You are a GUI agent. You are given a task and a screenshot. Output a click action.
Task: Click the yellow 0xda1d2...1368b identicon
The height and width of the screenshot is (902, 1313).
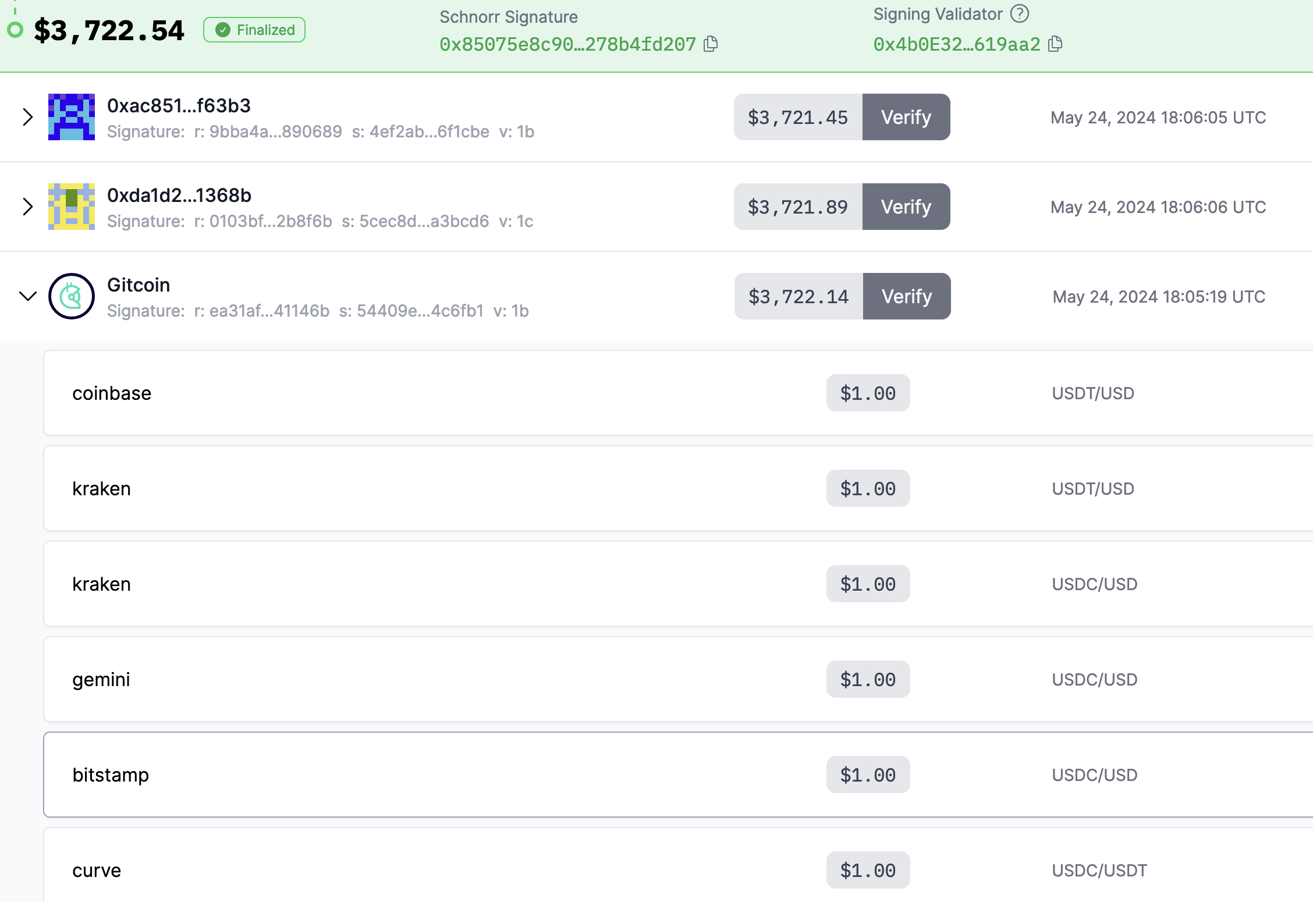tap(72, 207)
